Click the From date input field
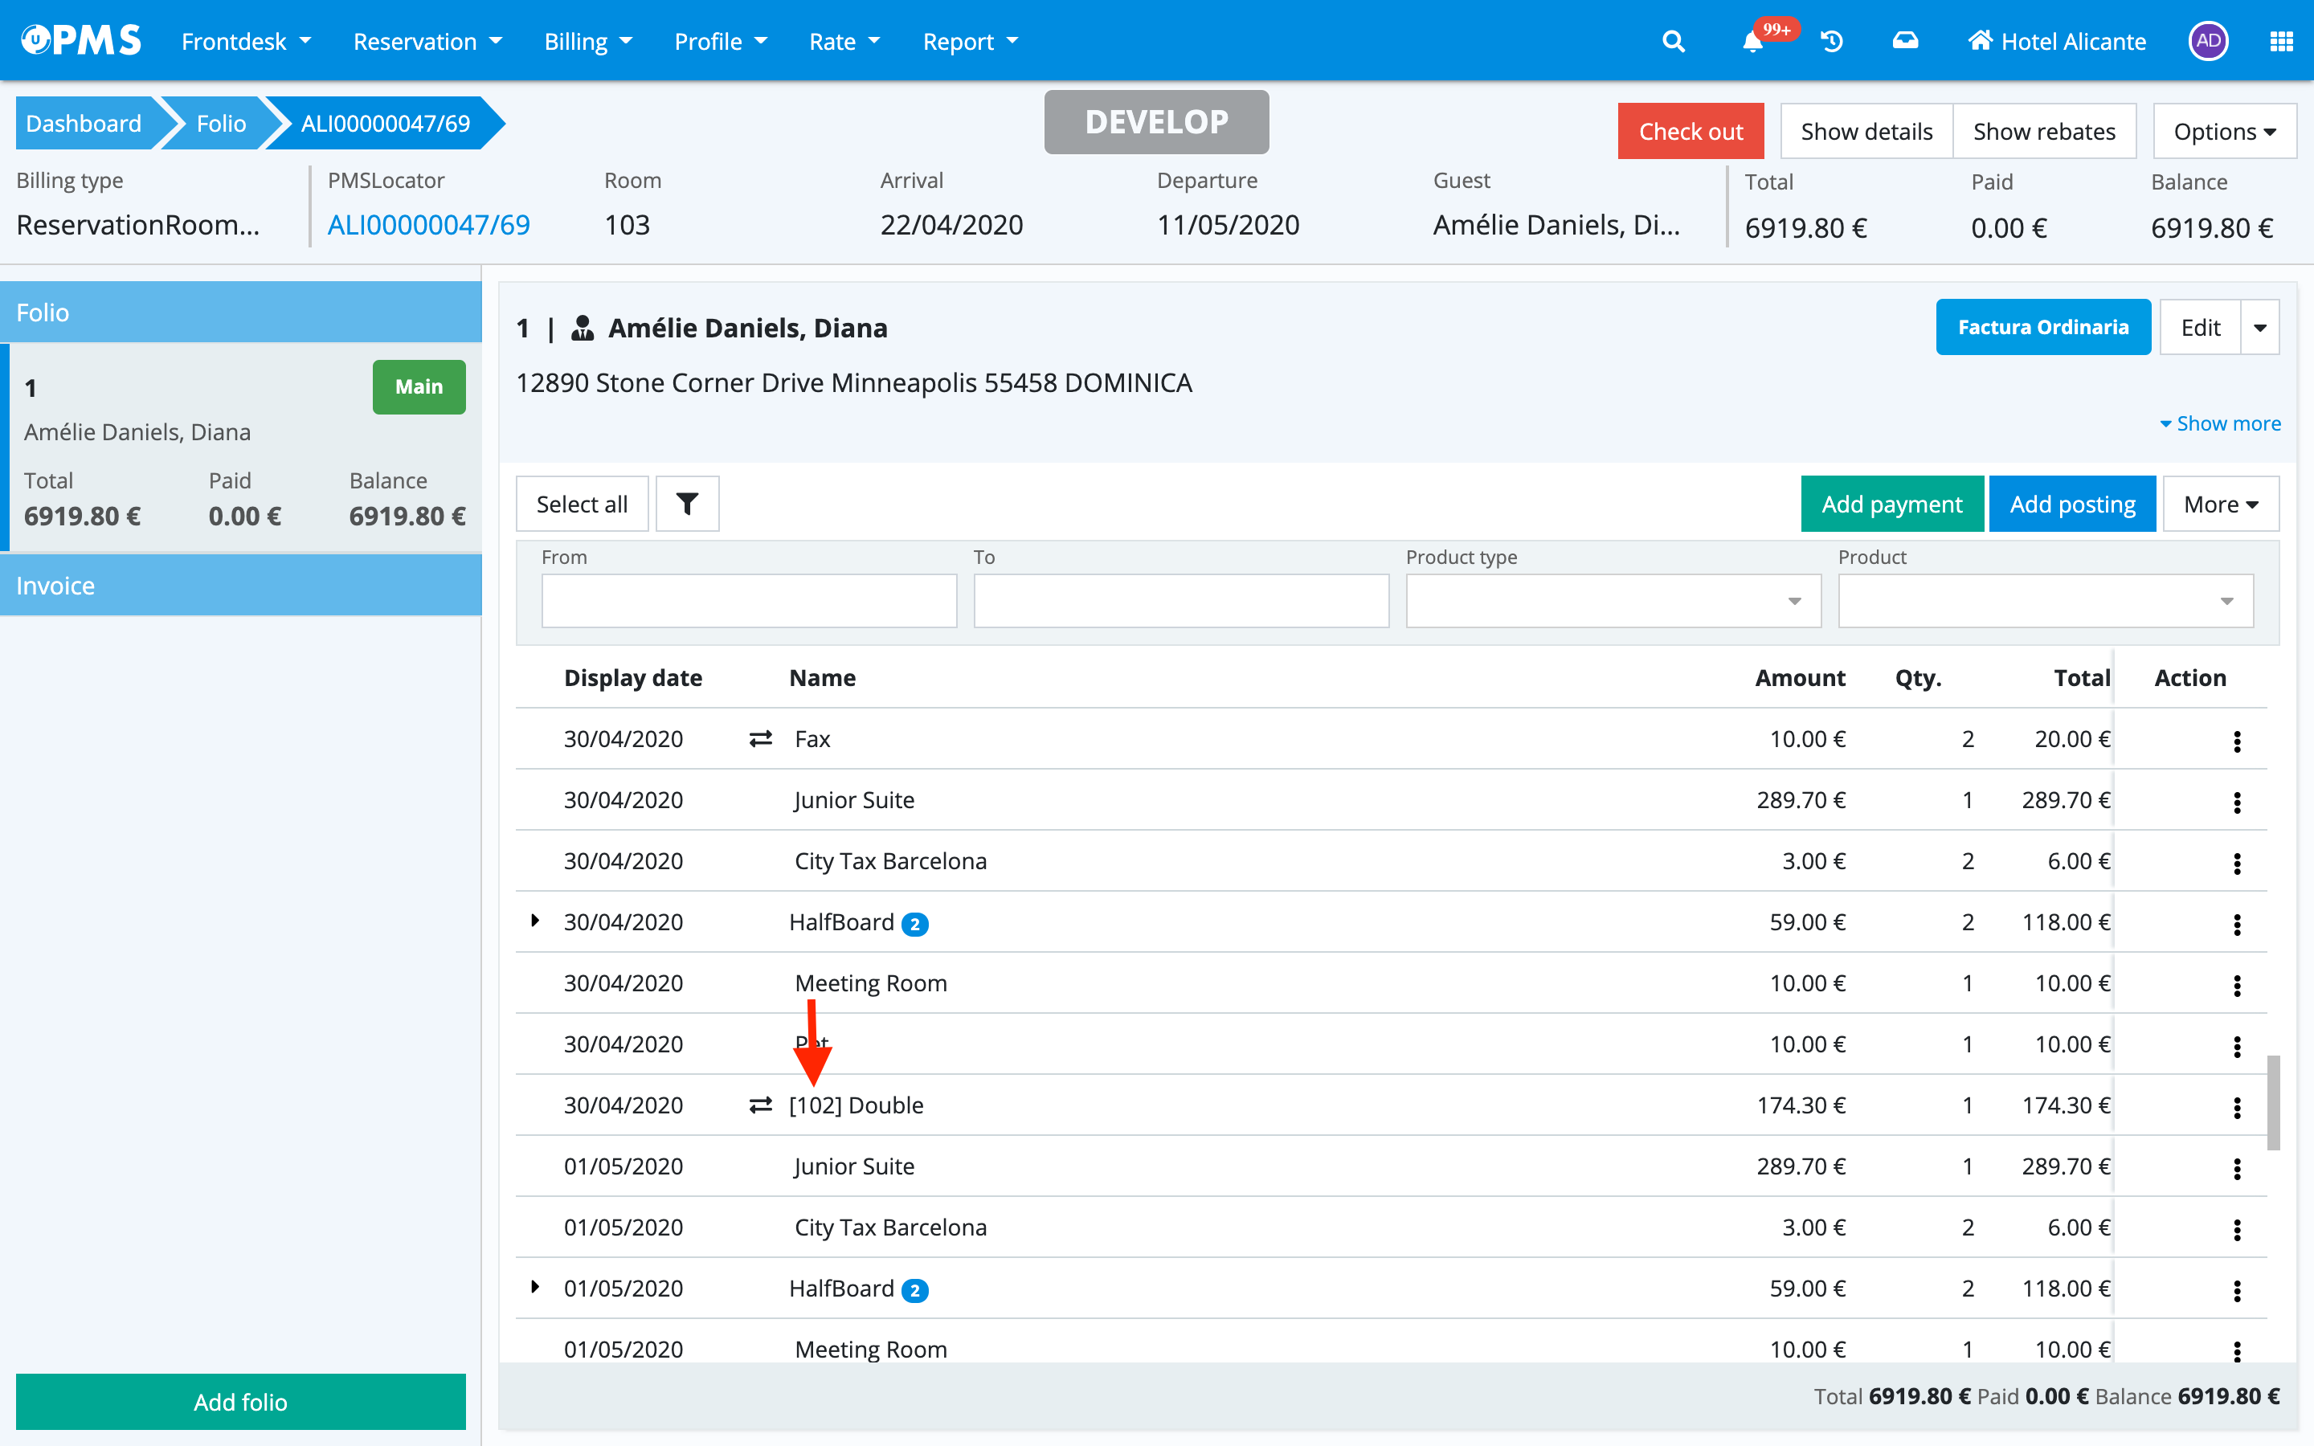 click(749, 601)
